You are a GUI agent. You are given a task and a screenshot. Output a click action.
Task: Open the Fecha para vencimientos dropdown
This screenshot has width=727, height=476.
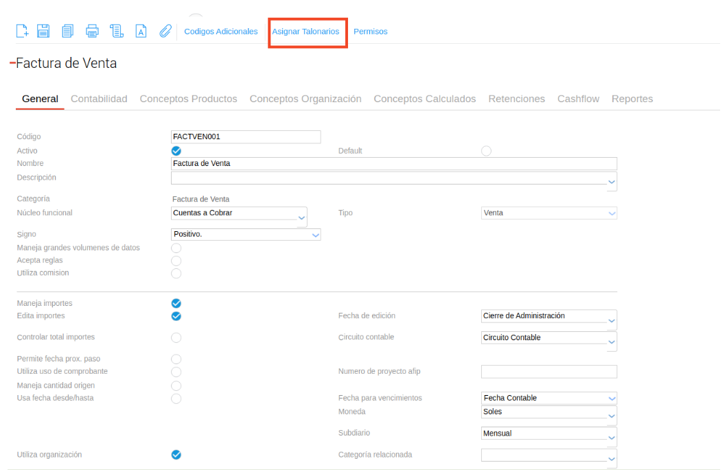(612, 398)
